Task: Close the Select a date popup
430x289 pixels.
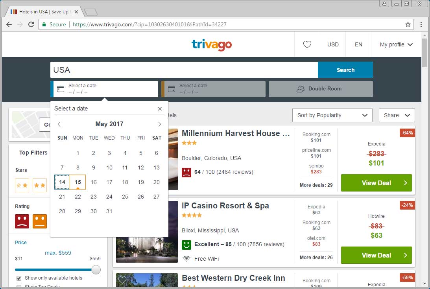Action: (160, 109)
